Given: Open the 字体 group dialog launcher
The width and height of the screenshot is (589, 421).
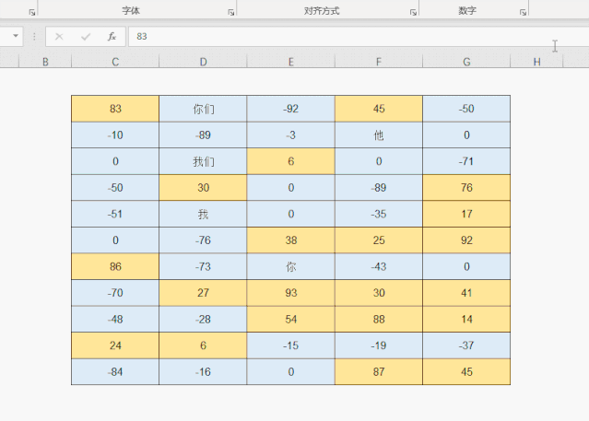Looking at the screenshot, I should (x=230, y=13).
